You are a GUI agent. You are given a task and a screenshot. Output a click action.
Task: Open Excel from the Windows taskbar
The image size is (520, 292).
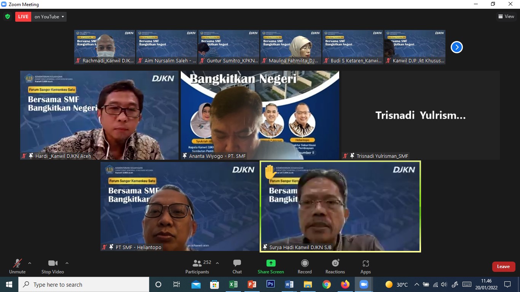click(x=233, y=284)
